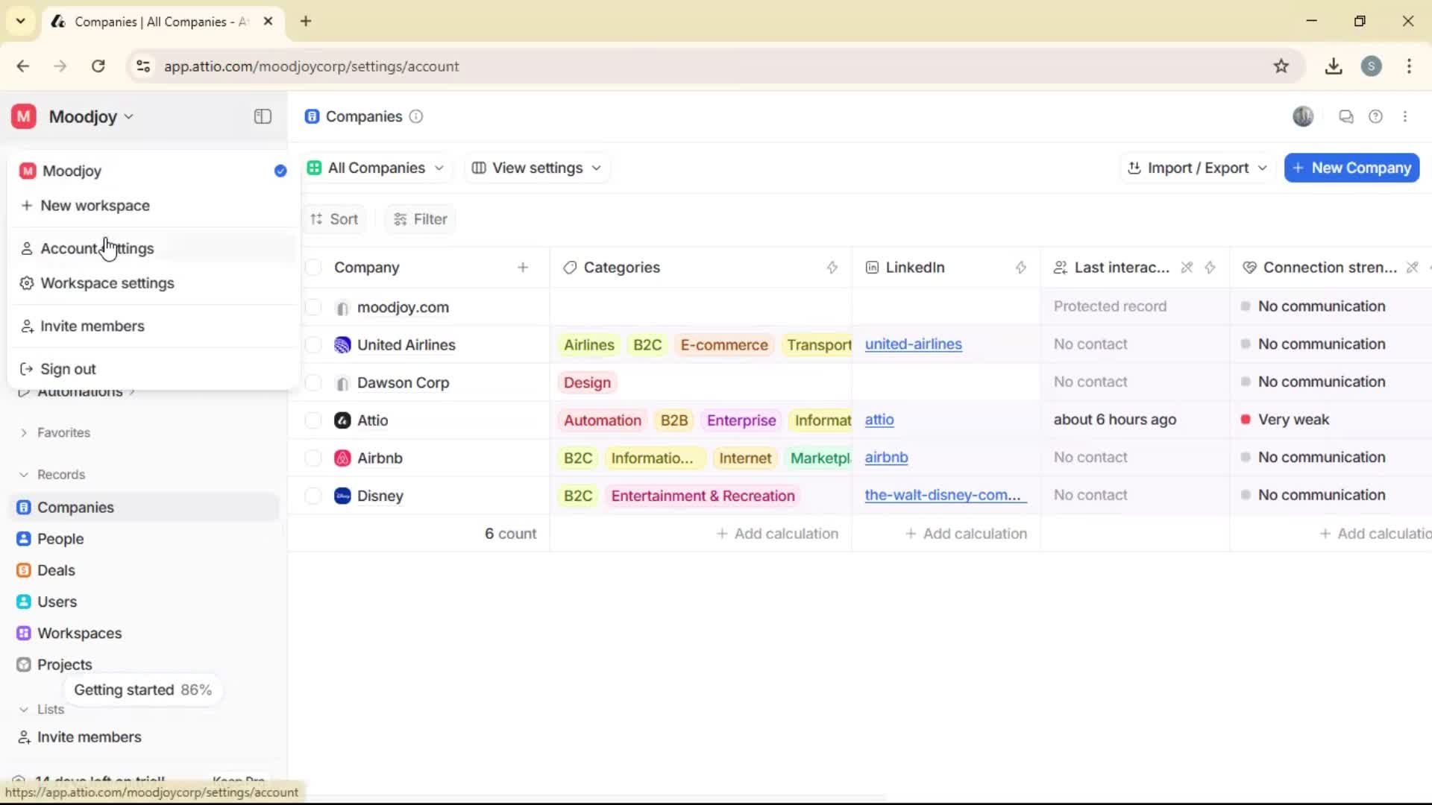Open the Import / Export dropdown
The width and height of the screenshot is (1432, 805).
pos(1197,168)
